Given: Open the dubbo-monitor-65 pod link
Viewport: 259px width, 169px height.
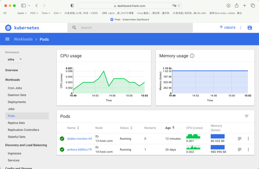Looking at the screenshot, I should coord(79,139).
